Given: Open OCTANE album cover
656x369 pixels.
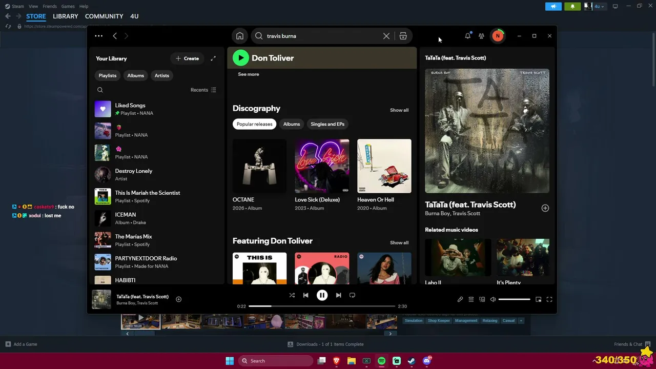Looking at the screenshot, I should [x=259, y=166].
